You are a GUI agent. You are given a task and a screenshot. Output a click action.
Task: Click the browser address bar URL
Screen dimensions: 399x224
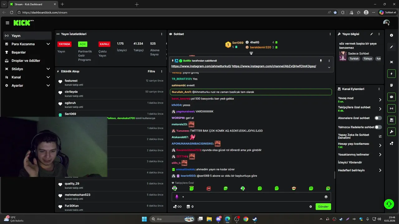click(x=45, y=12)
